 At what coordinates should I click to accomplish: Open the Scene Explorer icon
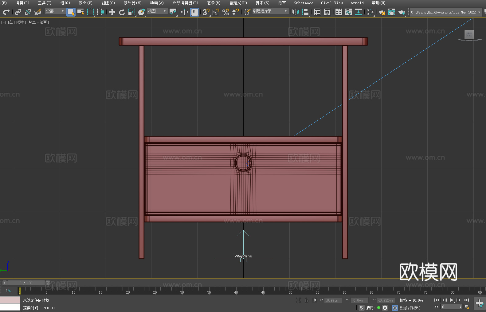317,12
